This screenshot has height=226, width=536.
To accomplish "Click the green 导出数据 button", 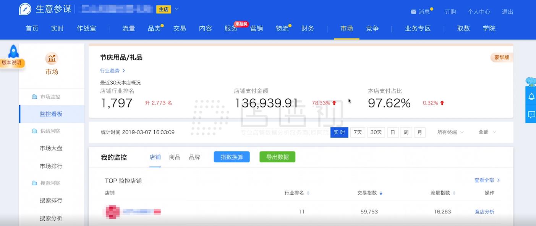I will click(277, 157).
